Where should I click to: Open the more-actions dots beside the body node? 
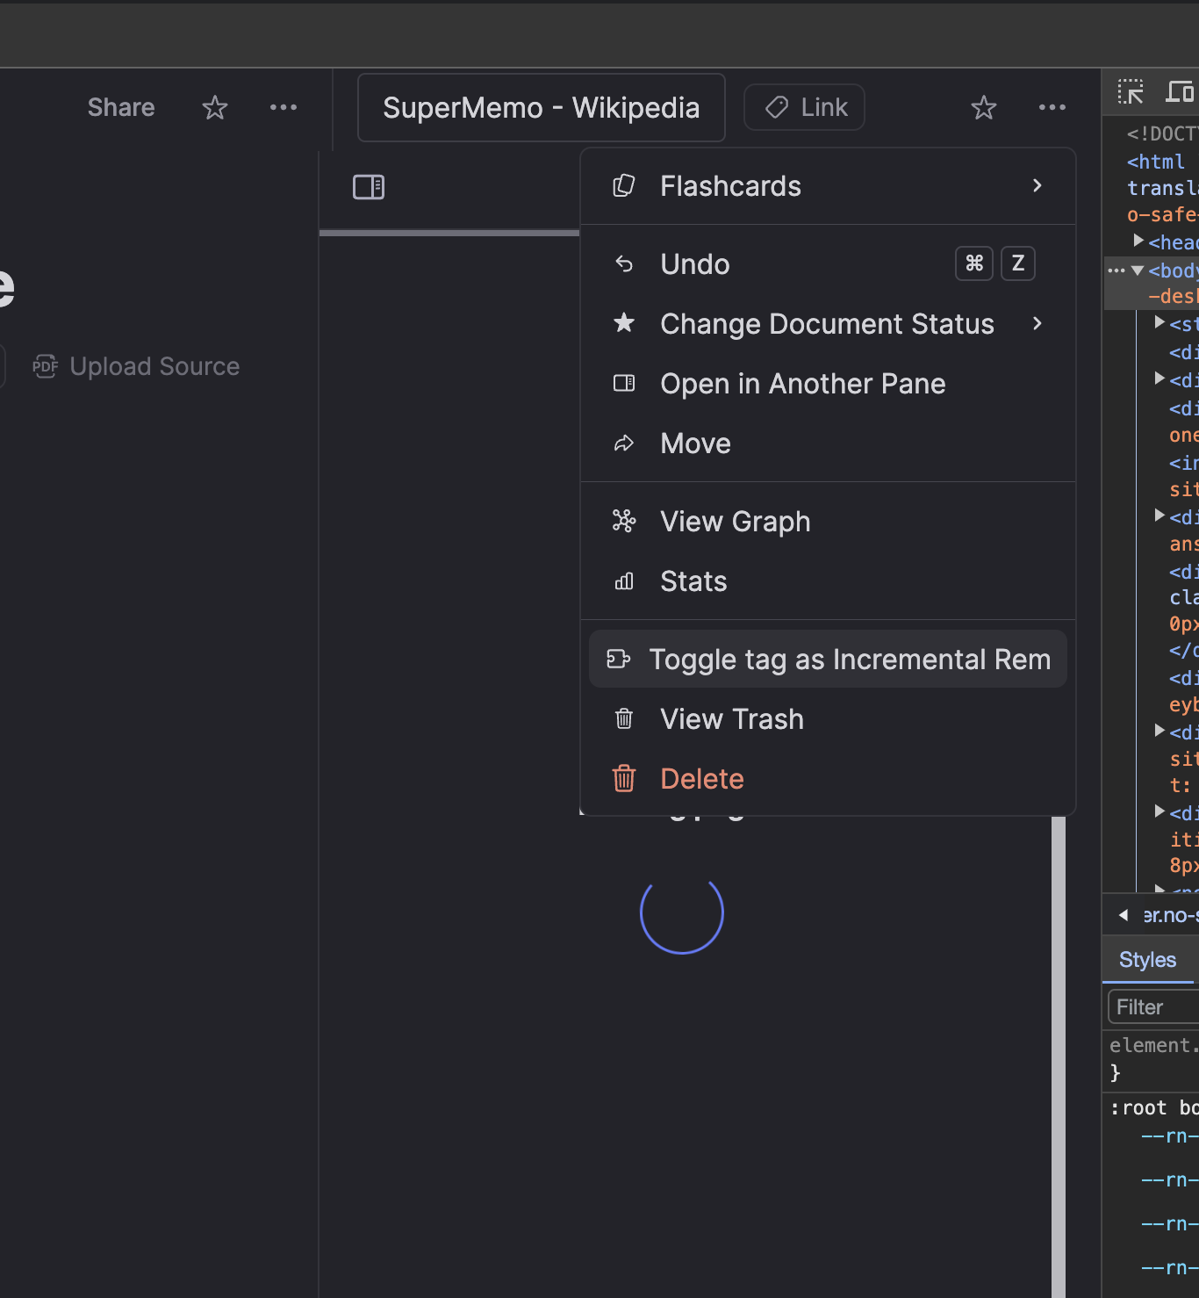[x=1116, y=270]
